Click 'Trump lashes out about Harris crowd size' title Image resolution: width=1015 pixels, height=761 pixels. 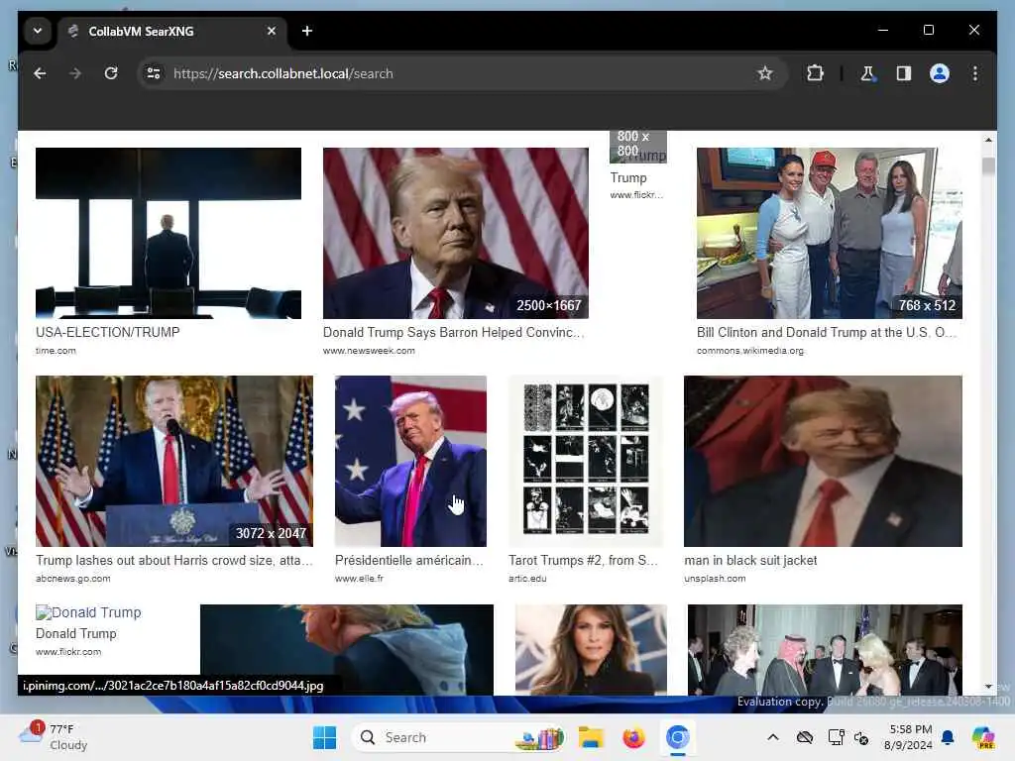pos(174,561)
